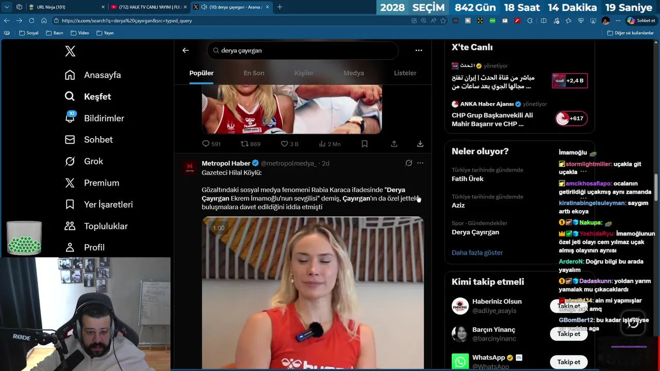Screen dimensions: 660x371
Task: Open the Yayın bookmarks folder
Action: (105, 33)
